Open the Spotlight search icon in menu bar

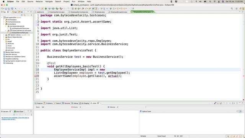coord(210,2)
